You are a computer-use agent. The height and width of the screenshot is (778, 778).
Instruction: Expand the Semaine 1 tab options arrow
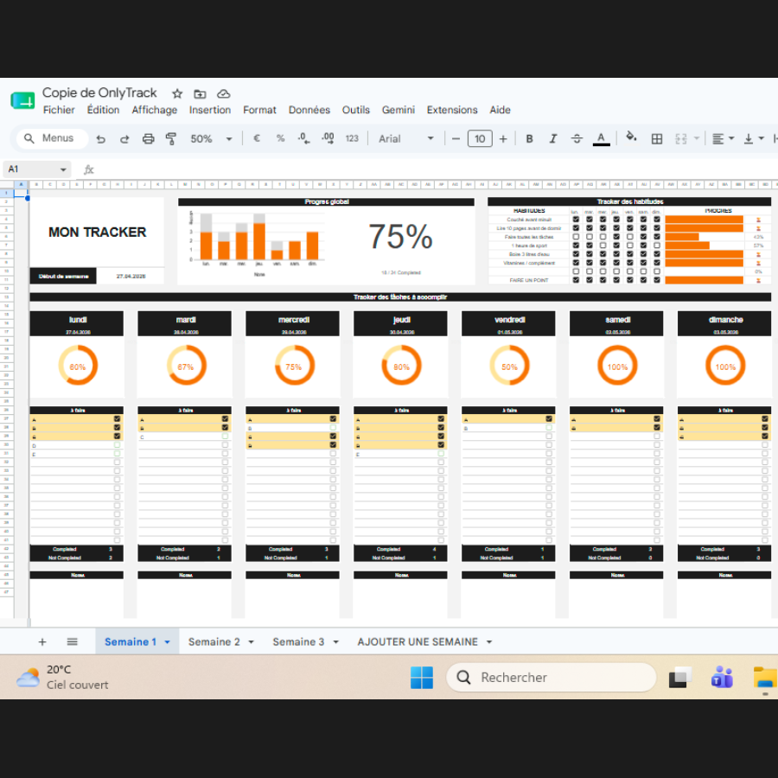[167, 642]
